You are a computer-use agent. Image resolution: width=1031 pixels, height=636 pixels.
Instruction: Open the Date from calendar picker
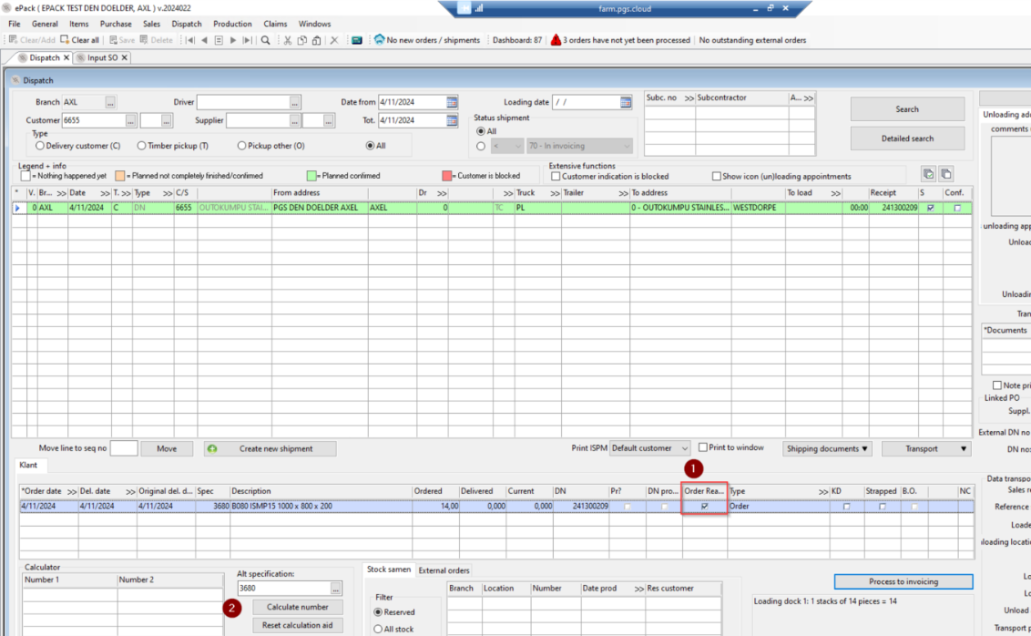click(x=453, y=102)
